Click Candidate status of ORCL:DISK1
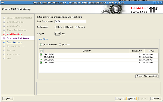 pyautogui.click(x=149, y=54)
